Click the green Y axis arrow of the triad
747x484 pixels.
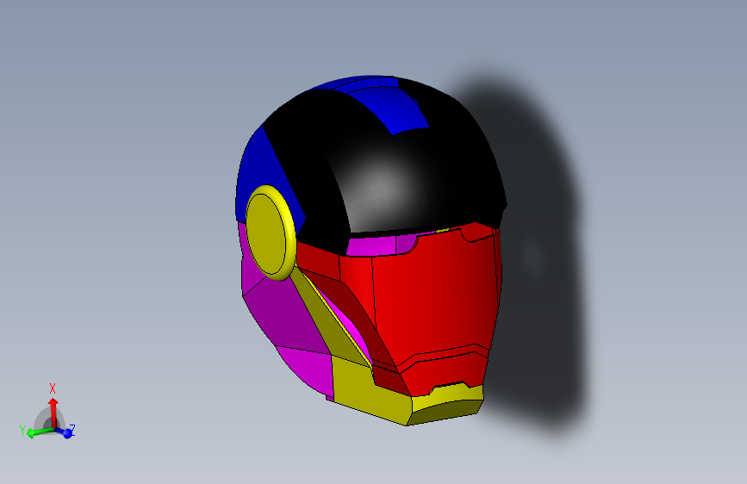(39, 432)
